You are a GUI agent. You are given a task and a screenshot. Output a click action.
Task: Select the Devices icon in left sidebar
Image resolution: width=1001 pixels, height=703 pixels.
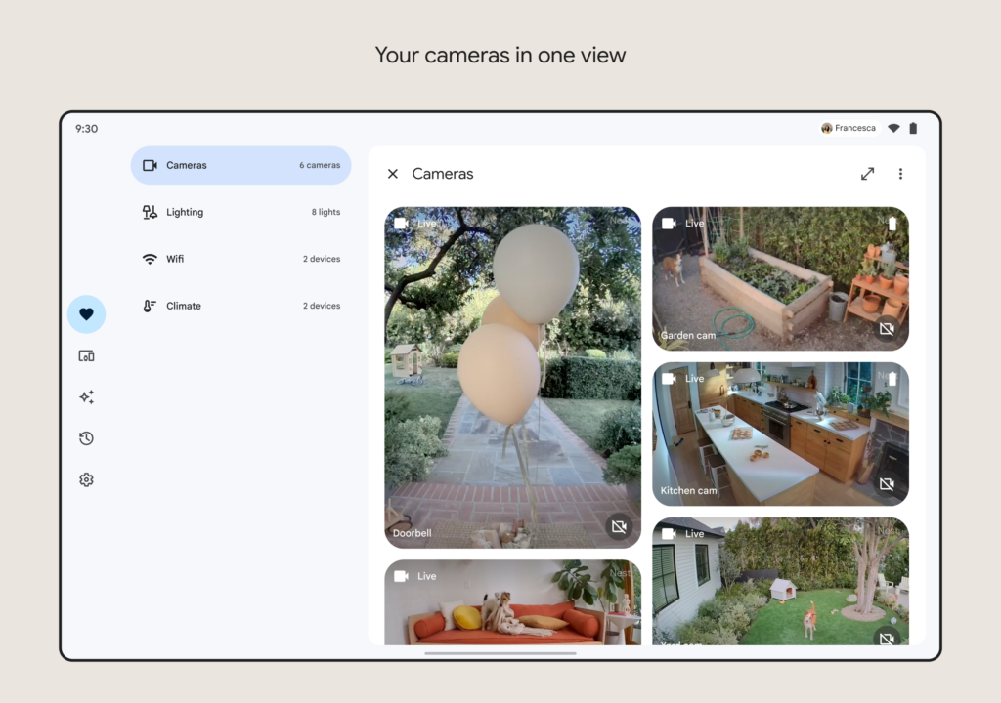coord(87,355)
